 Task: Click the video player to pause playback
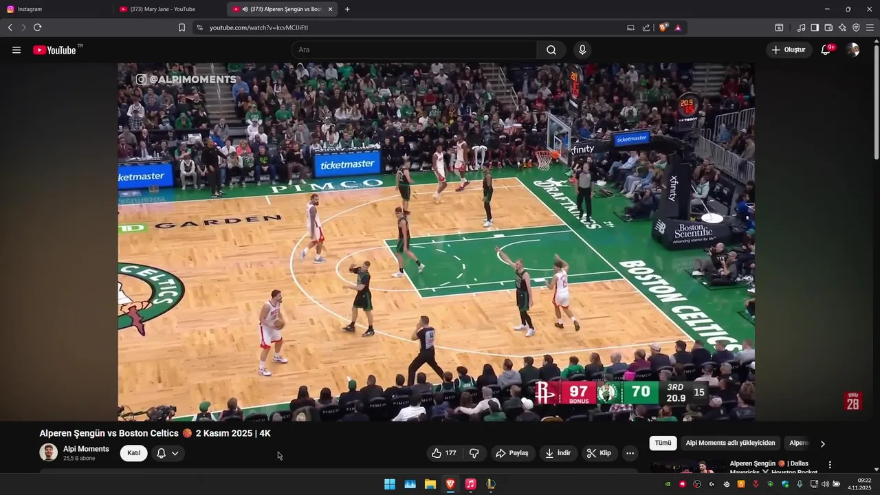click(436, 242)
